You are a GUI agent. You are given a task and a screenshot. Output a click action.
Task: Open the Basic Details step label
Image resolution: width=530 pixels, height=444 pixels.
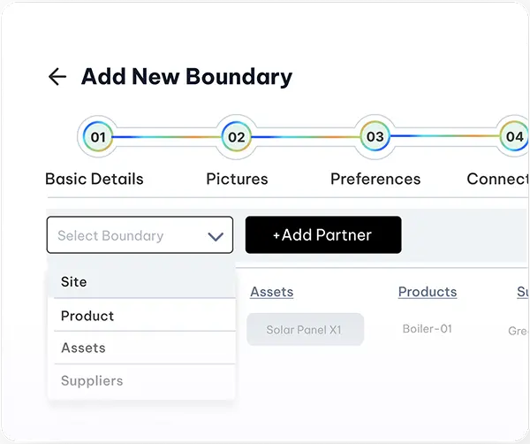pos(95,179)
